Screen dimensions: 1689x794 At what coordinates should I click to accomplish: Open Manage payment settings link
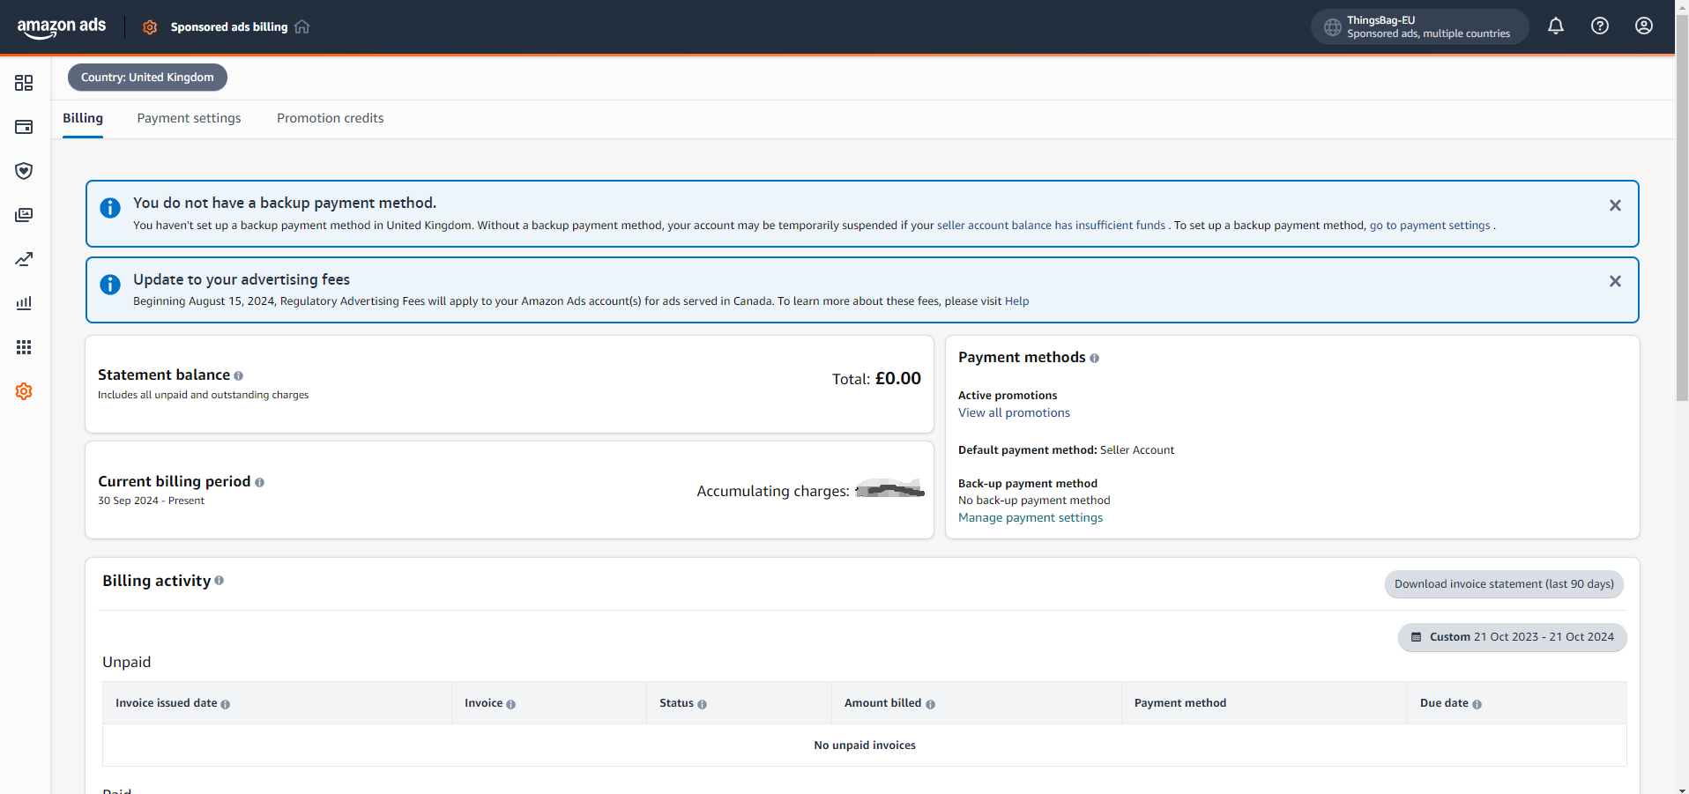(1031, 518)
